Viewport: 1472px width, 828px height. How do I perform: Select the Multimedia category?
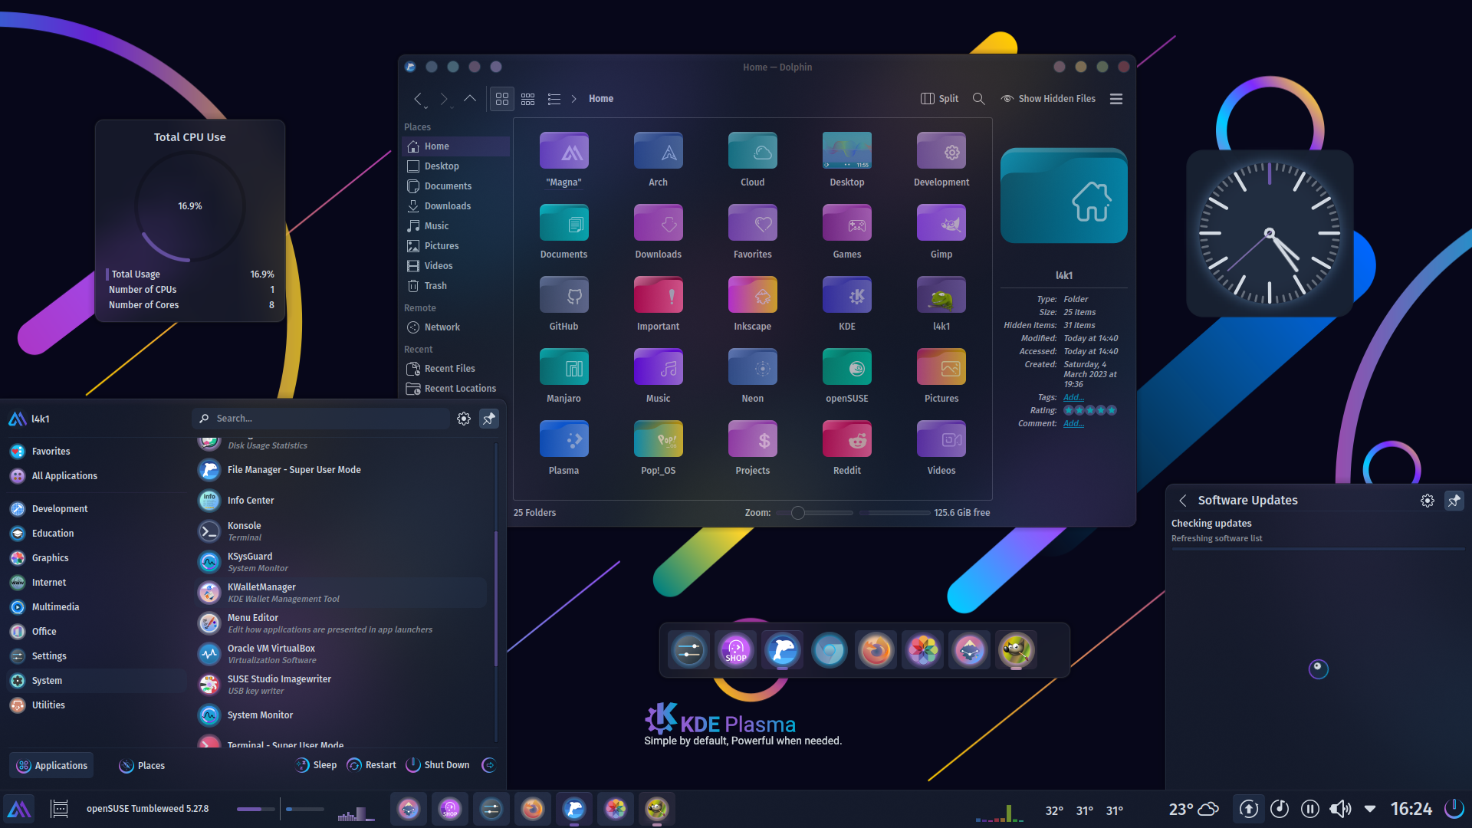96,607
